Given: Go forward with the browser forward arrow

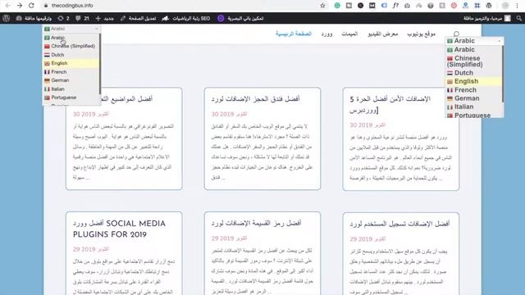Looking at the screenshot, I should tap(20, 6).
